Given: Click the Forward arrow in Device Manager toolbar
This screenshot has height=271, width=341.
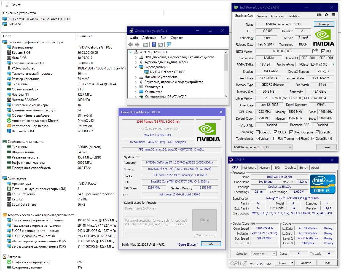Looking at the screenshot, I should (137, 44).
